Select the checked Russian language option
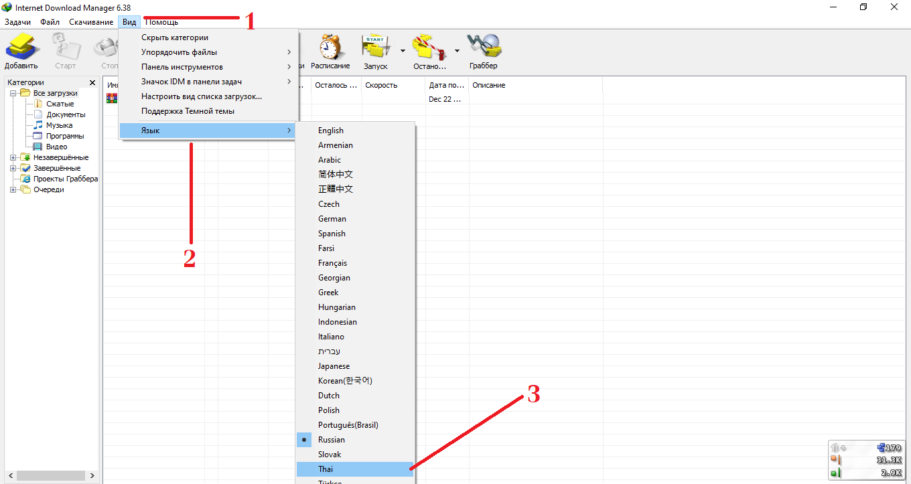Screen dimensions: 911x484 point(356,440)
